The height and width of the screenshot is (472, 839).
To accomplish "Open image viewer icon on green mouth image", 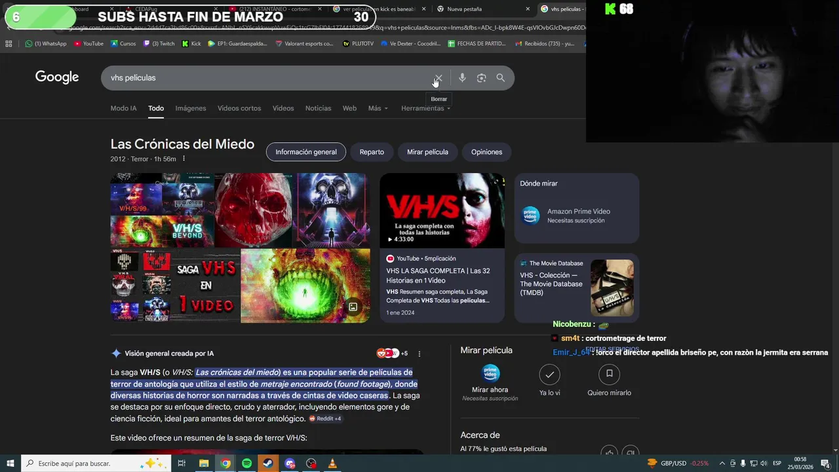I will point(353,307).
